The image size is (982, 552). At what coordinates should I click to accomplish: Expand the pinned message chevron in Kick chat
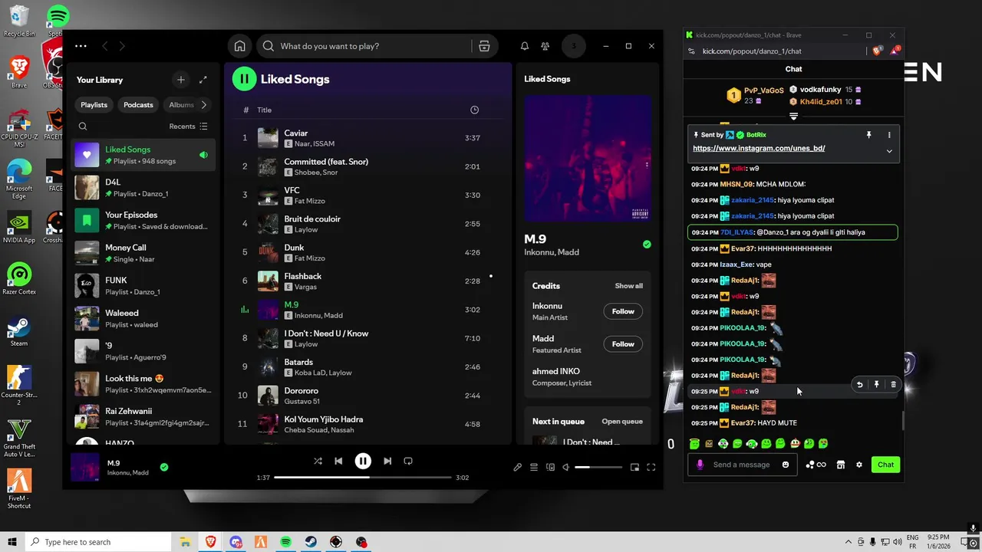889,151
